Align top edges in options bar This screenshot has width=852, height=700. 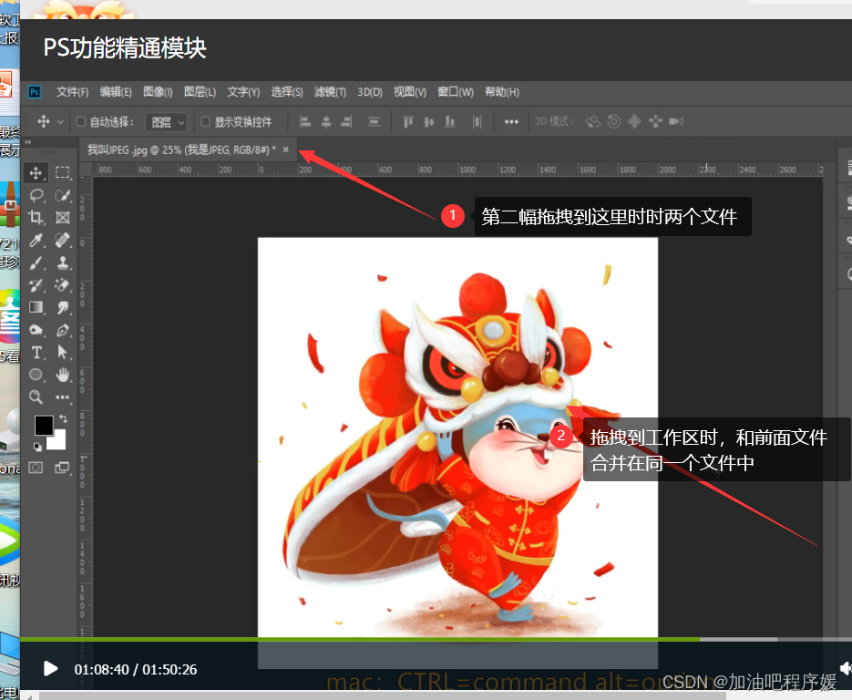(408, 122)
